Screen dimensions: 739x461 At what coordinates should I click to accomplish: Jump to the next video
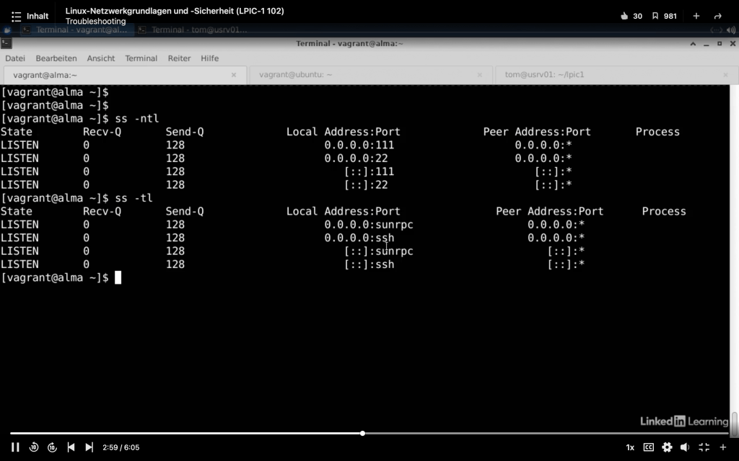(89, 447)
